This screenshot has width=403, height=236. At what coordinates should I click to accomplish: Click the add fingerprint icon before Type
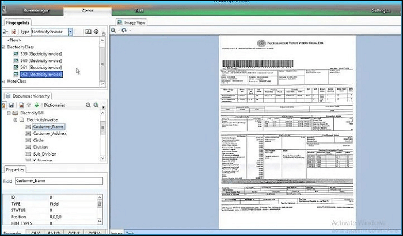(x=3, y=32)
